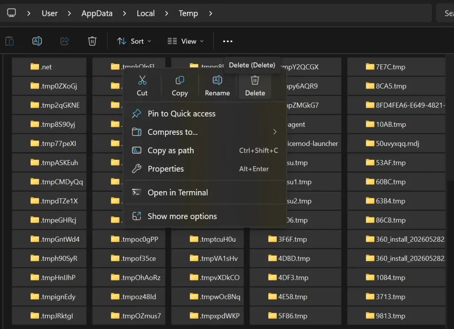454x329 pixels.
Task: Open the View dropdown
Action: click(186, 41)
